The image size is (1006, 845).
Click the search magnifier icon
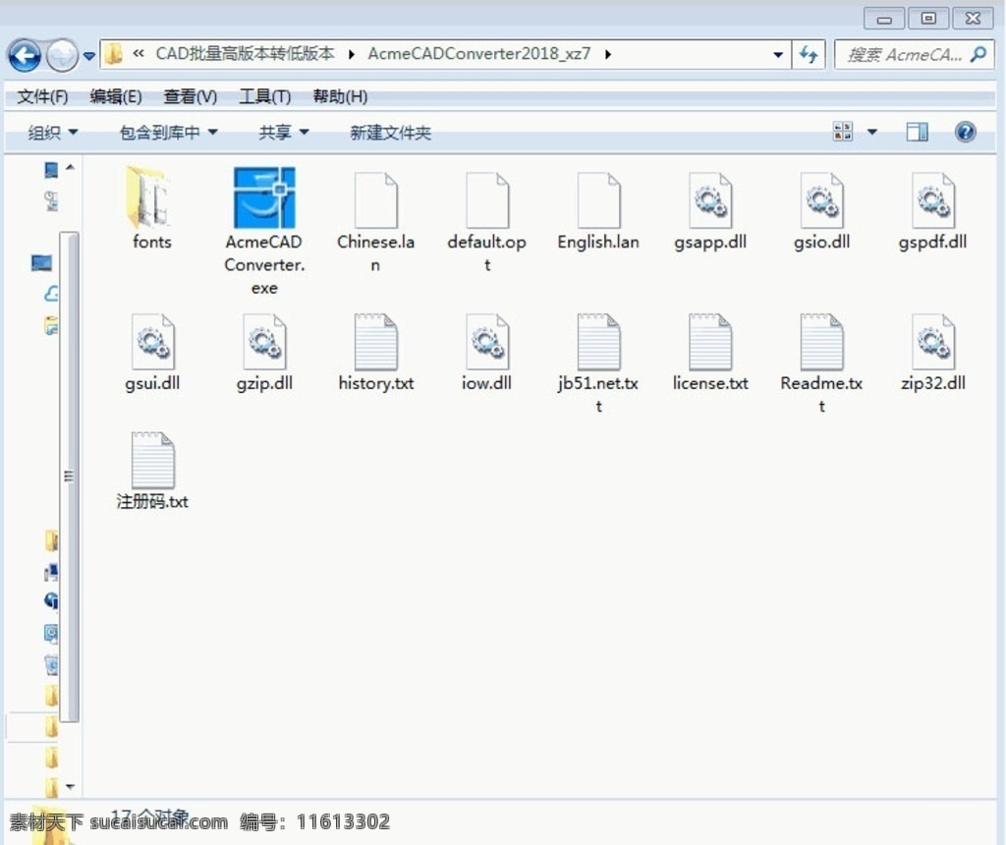[978, 55]
